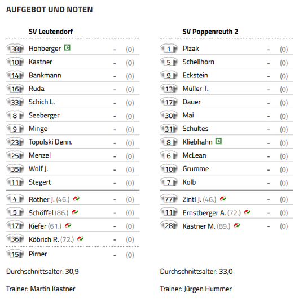Click jersey number 1 icon for Plzak
299x301 pixels.
tap(169, 49)
